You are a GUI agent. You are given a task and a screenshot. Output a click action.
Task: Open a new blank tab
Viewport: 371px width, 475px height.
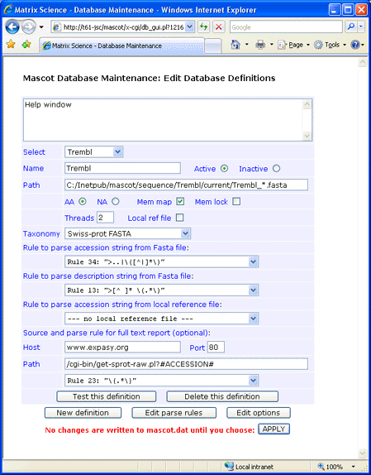pyautogui.click(x=213, y=46)
